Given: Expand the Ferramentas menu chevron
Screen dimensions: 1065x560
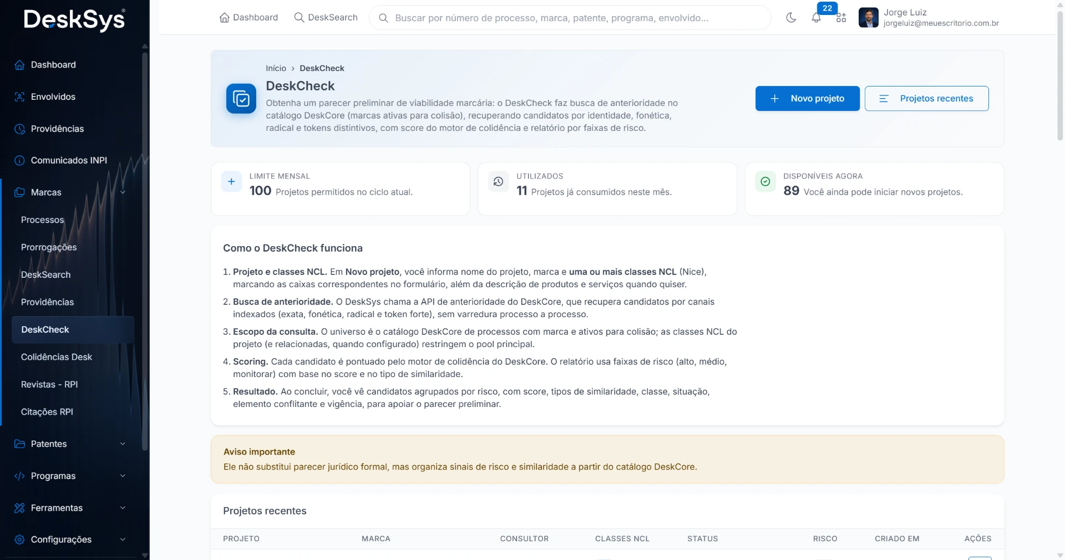Looking at the screenshot, I should pos(123,508).
